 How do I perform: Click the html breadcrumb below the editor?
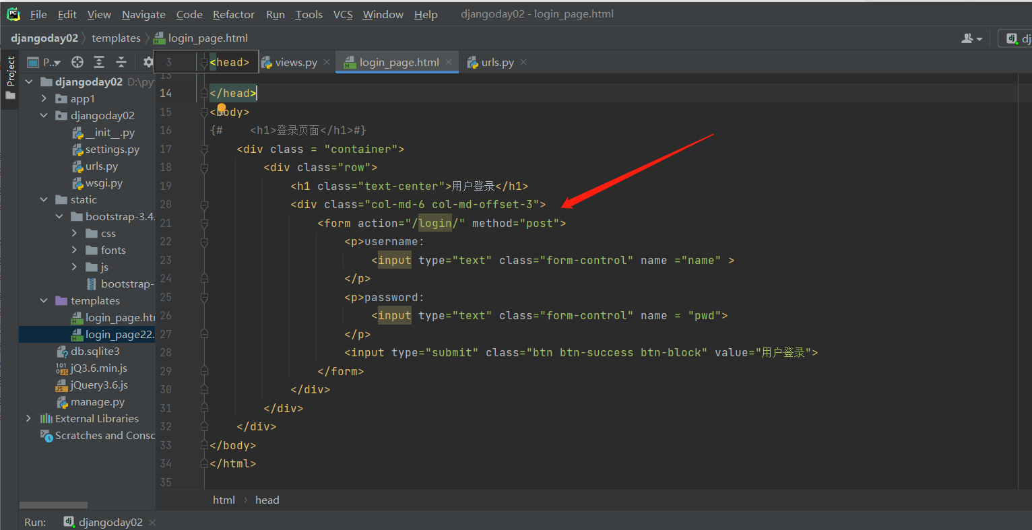point(224,500)
